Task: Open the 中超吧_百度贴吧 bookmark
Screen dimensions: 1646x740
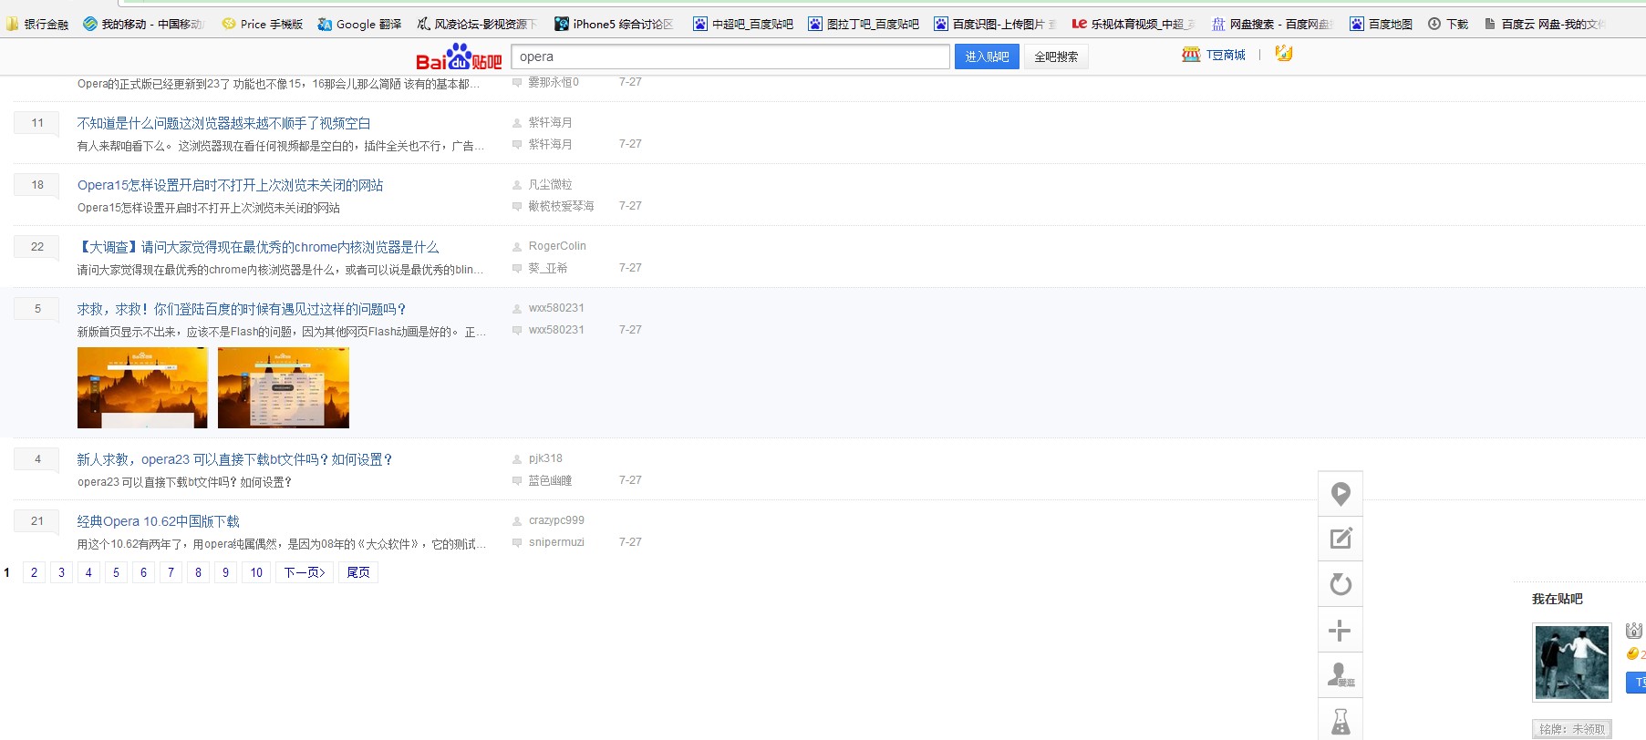Action: (743, 25)
